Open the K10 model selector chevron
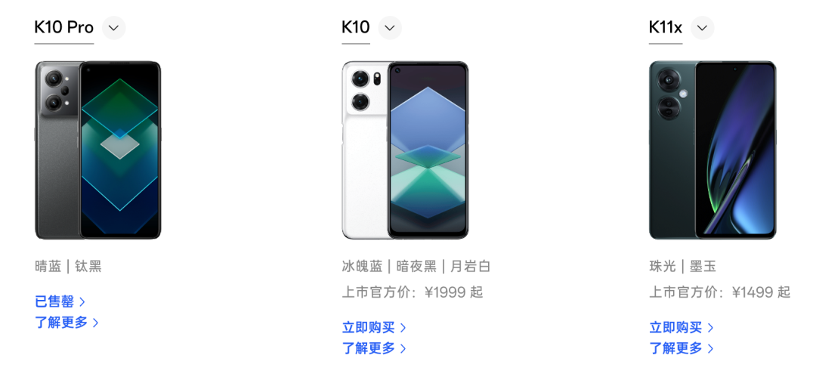816x380 pixels. pos(390,28)
